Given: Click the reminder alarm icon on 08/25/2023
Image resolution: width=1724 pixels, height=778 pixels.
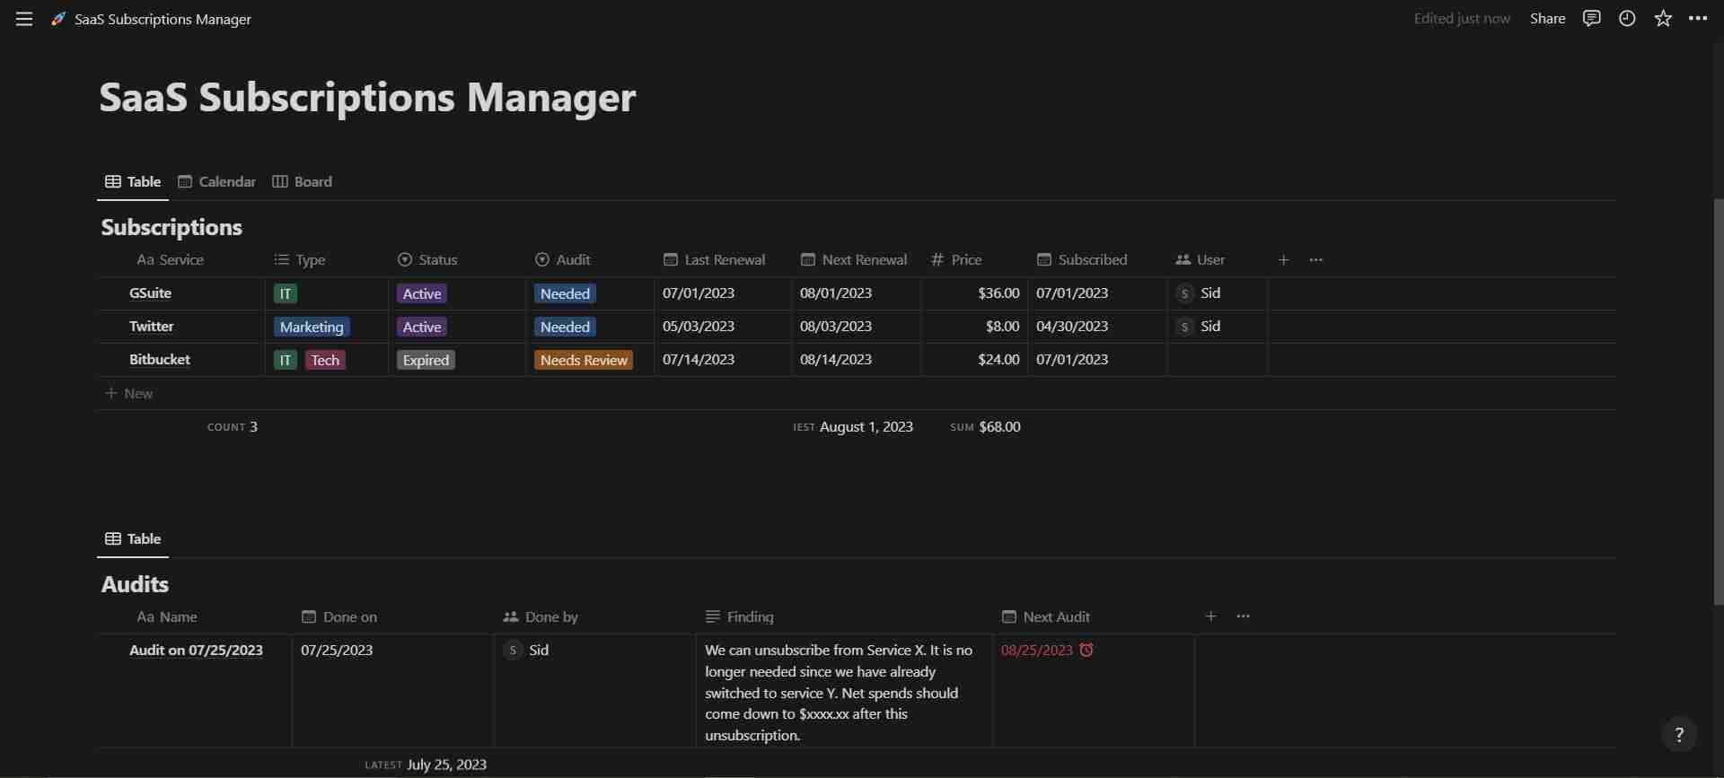Looking at the screenshot, I should (1086, 650).
